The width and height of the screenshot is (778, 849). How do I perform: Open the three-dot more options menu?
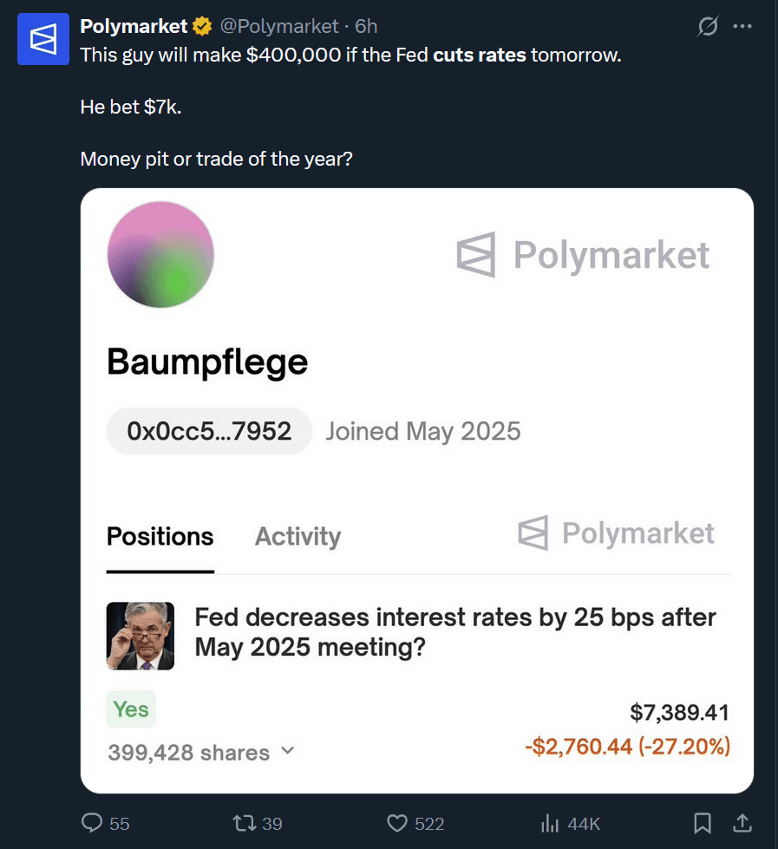(742, 27)
